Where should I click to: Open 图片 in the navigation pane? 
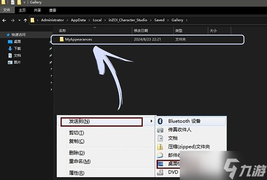click(x=17, y=63)
